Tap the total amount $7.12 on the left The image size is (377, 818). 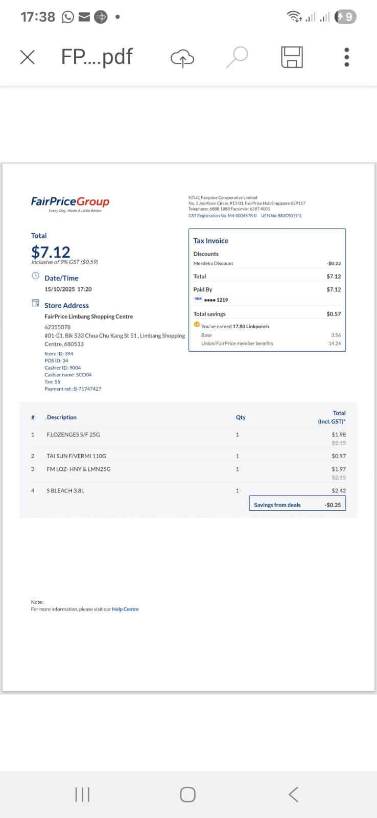point(51,252)
